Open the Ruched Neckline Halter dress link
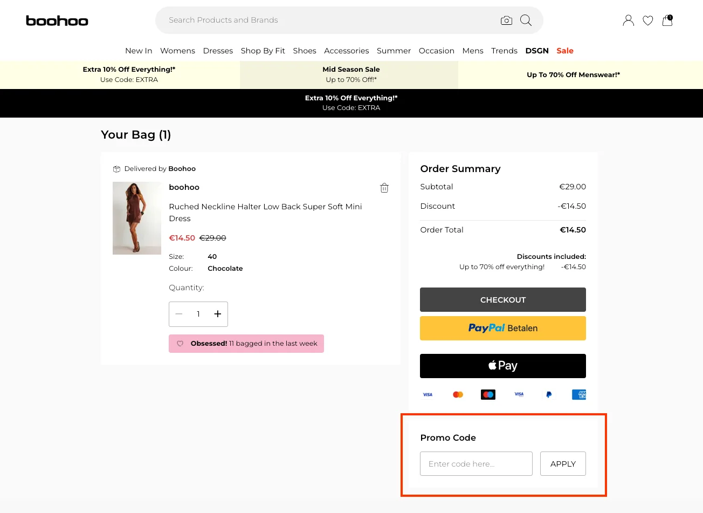 pos(265,213)
